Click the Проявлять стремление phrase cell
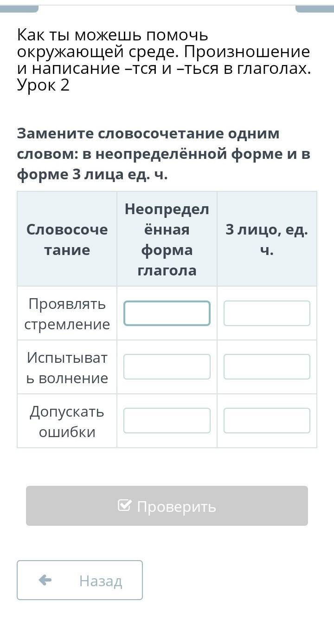 [67, 314]
